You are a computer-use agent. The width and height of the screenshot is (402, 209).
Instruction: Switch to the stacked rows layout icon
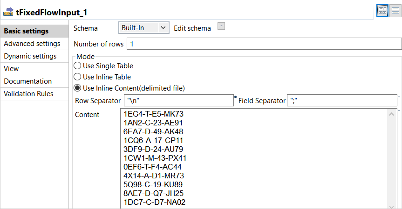pos(395,12)
